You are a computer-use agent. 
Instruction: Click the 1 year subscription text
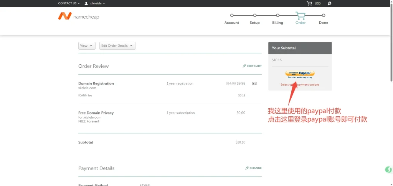click(181, 113)
